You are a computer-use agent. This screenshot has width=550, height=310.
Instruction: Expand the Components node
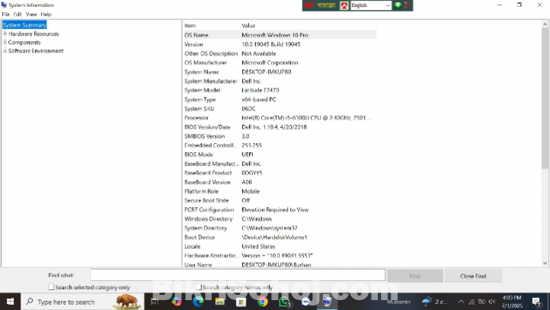(x=5, y=42)
